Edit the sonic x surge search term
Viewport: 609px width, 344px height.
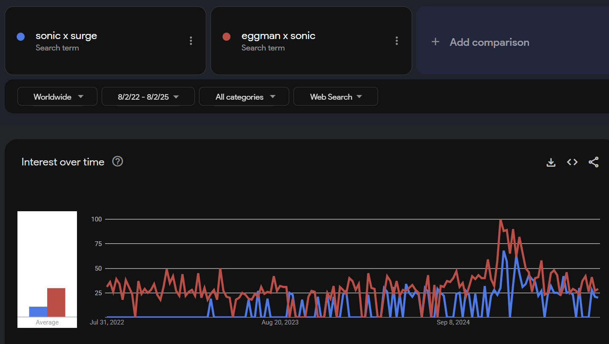coord(66,36)
